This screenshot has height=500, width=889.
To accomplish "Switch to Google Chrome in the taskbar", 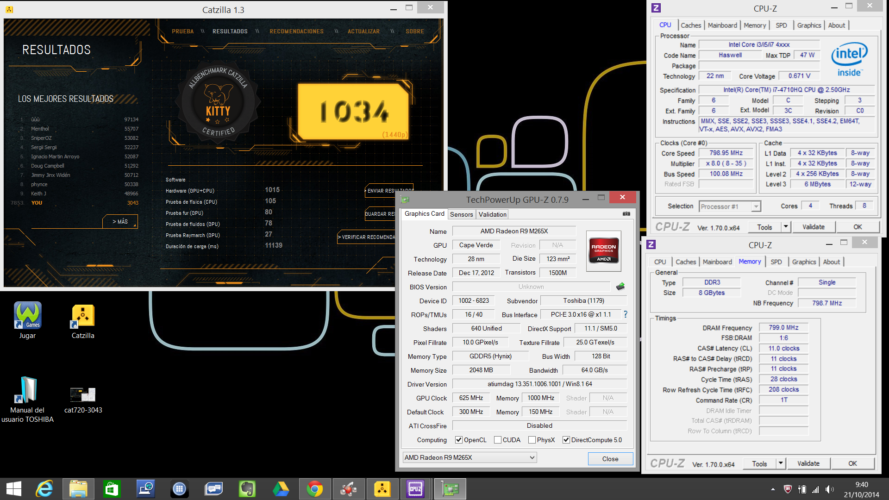I will [x=314, y=489].
